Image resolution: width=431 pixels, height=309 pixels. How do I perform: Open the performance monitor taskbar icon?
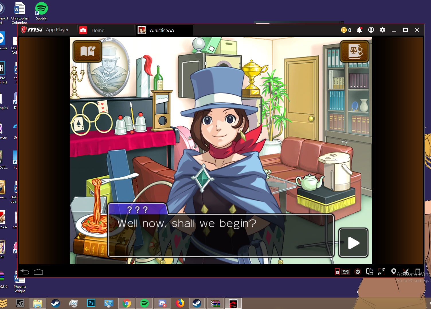73,303
